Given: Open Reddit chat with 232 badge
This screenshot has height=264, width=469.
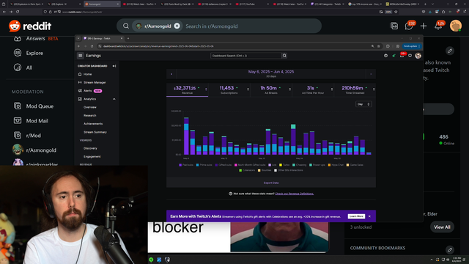Looking at the screenshot, I should [x=409, y=26].
